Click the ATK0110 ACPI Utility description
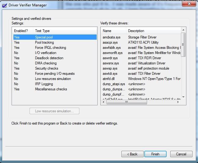This screenshot has height=163, width=198. point(143,42)
